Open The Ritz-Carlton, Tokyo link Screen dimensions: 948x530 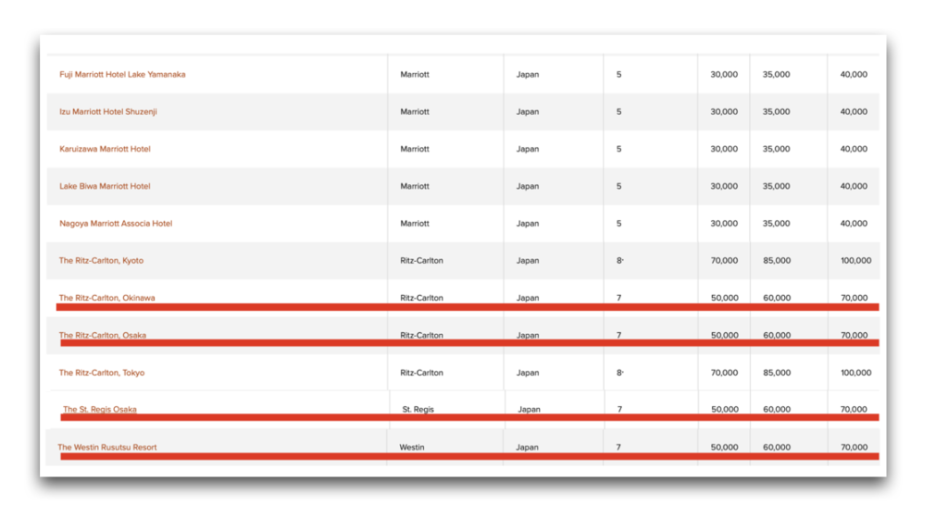point(102,373)
